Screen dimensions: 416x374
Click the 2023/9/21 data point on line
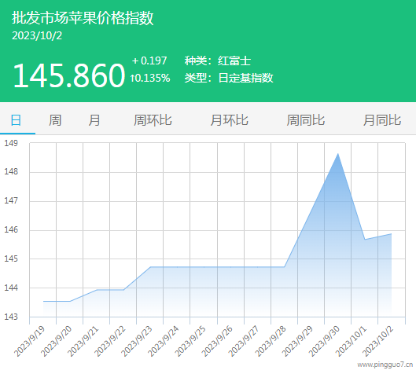97,290
